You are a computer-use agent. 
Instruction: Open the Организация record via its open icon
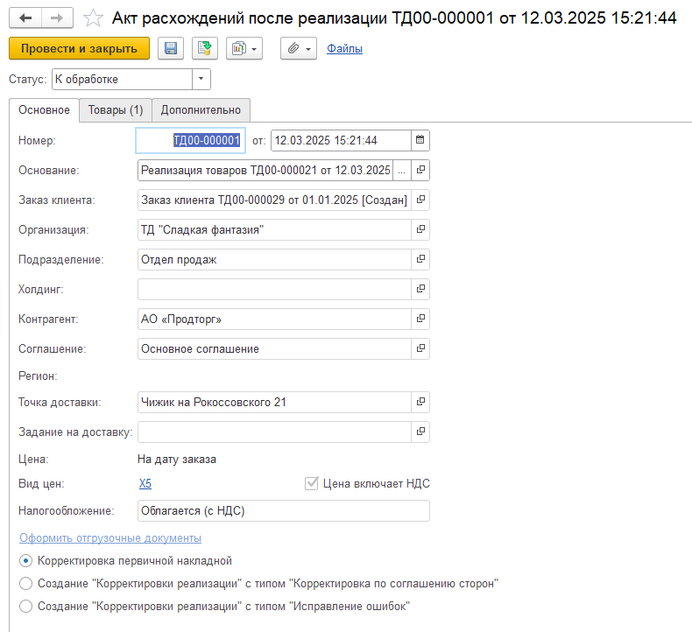[x=420, y=229]
